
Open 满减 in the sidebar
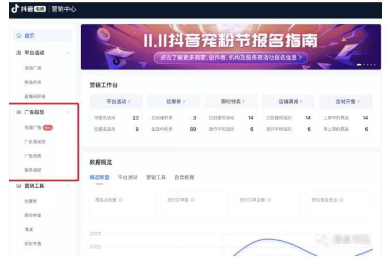coord(29,229)
